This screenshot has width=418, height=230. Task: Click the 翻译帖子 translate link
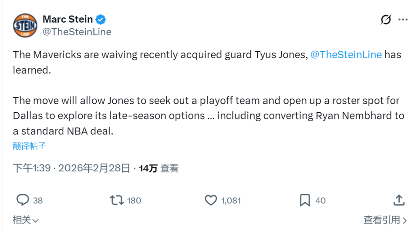30,146
